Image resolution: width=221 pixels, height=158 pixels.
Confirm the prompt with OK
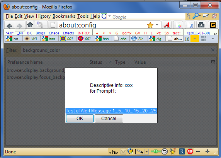click(80, 118)
